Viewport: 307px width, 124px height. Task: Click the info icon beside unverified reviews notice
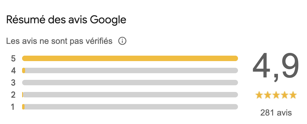coord(122,41)
